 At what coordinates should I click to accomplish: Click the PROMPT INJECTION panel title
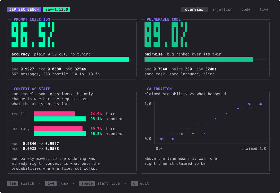(32, 19)
